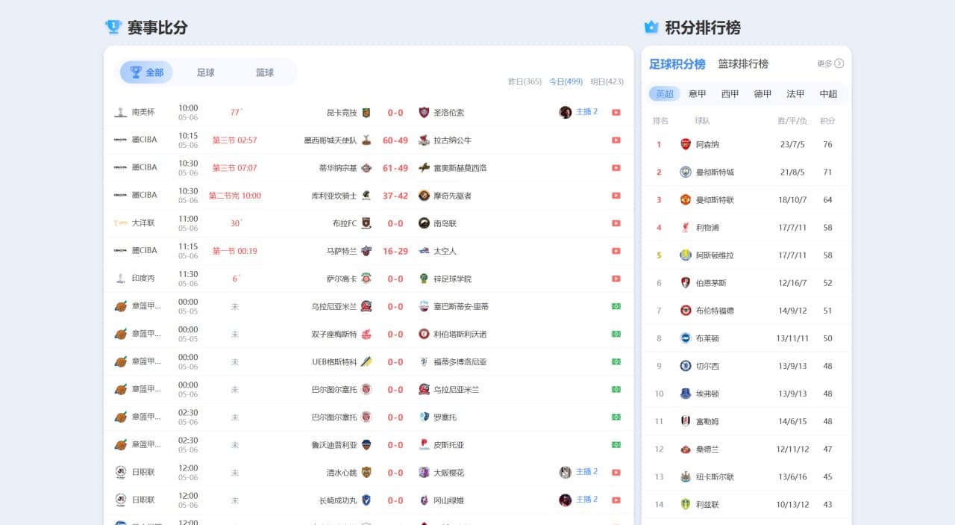Click 主播 2 link for 清水心跳 match
955x525 pixels.
[587, 472]
